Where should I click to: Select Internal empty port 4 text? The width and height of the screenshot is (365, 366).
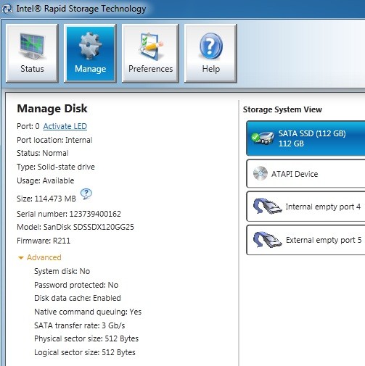(x=323, y=207)
